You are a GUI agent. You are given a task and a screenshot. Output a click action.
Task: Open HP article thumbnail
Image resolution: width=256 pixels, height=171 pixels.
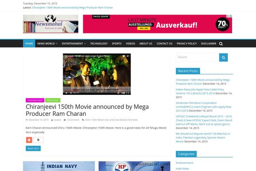134,166
